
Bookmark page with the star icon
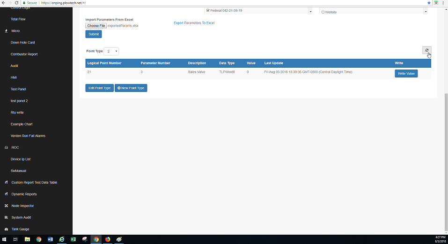[x=429, y=3]
